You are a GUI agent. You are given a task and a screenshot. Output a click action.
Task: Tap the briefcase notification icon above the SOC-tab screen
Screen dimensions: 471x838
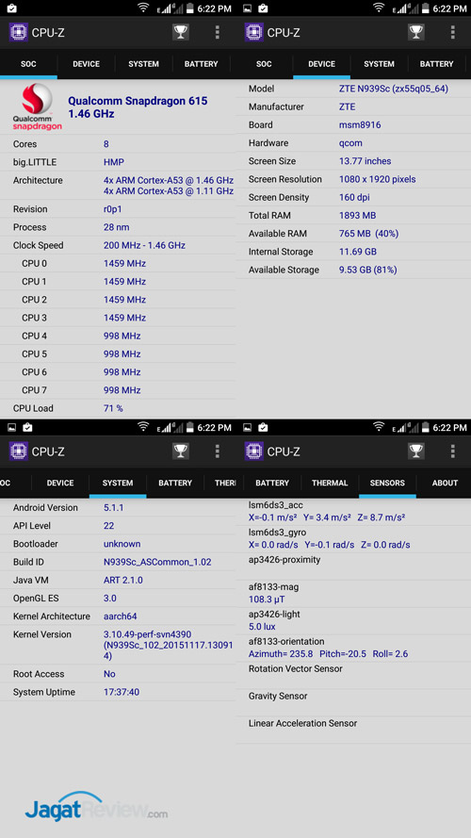click(x=12, y=8)
